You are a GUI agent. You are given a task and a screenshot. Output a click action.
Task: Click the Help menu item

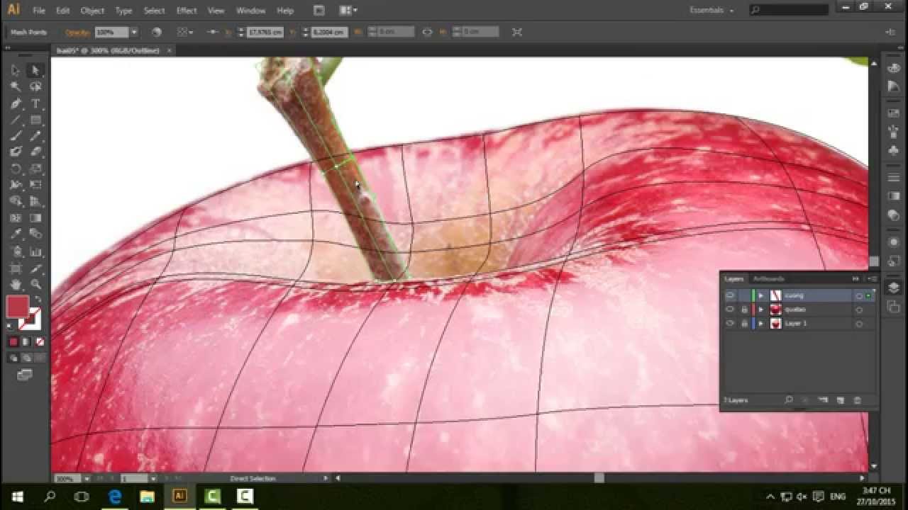285,11
